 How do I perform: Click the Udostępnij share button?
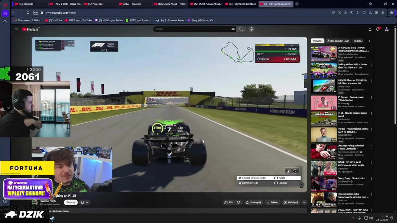(x=253, y=202)
